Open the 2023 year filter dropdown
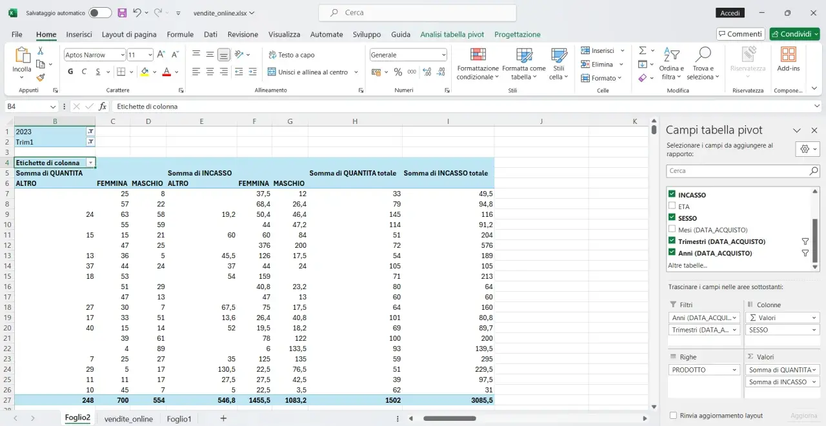The width and height of the screenshot is (826, 426). click(90, 132)
